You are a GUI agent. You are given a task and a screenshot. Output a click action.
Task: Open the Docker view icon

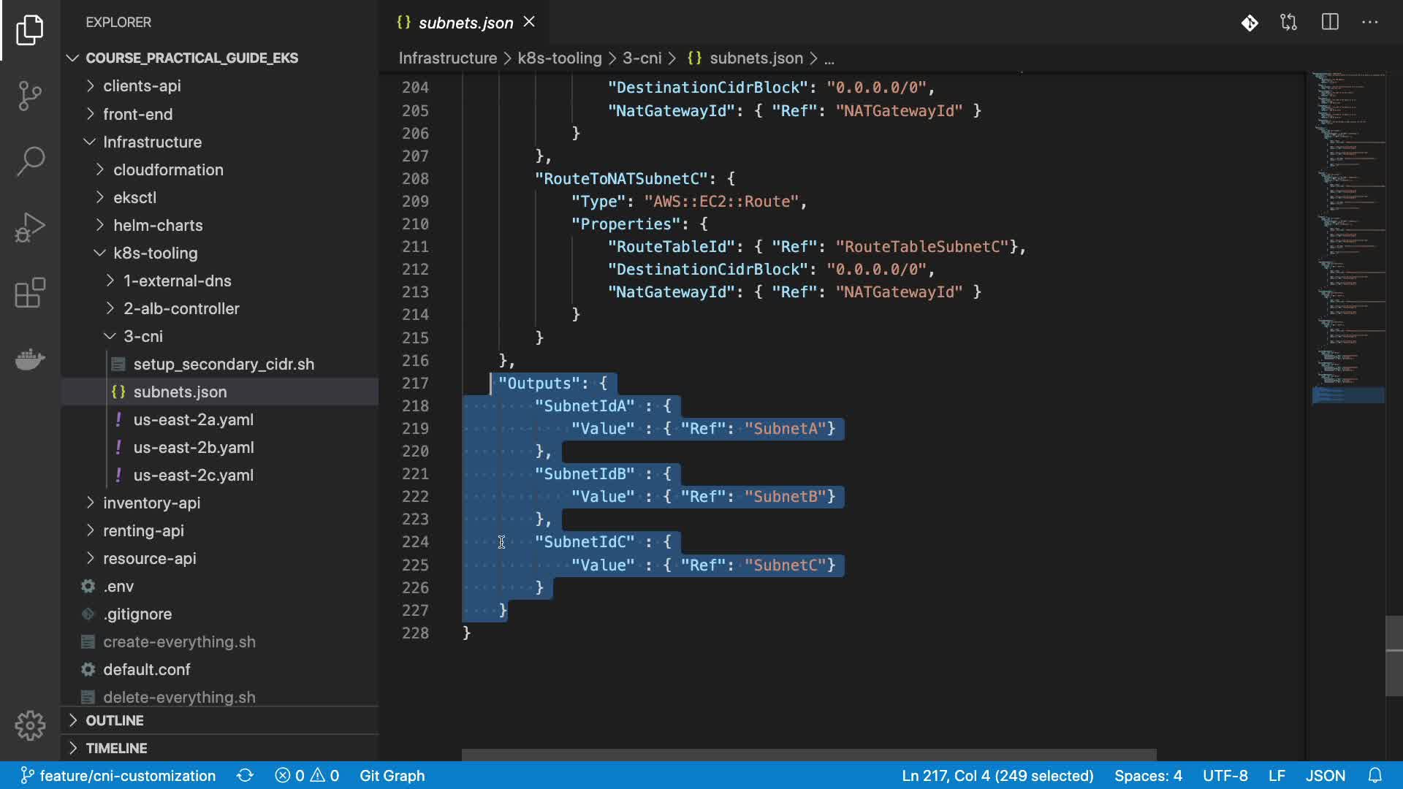[30, 359]
